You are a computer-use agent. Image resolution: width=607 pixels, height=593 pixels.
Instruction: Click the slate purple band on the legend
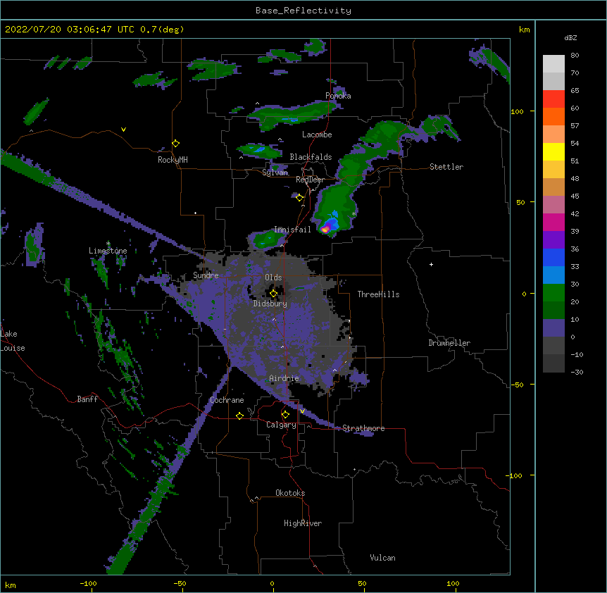click(553, 328)
